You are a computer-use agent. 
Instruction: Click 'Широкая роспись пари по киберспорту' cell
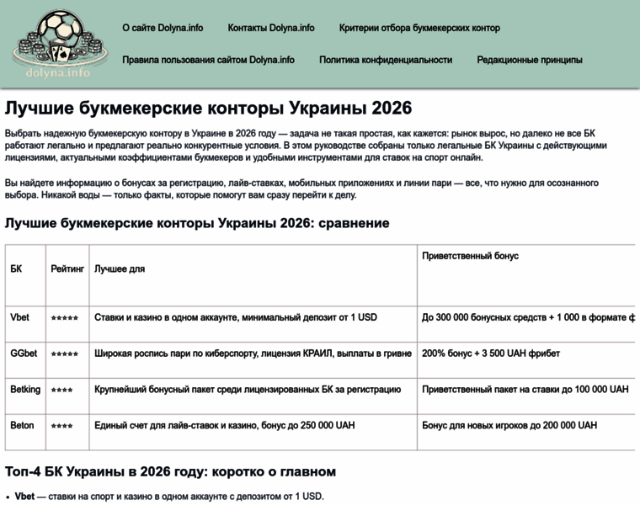tap(253, 359)
